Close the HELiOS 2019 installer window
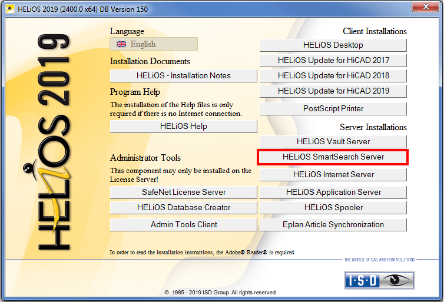The width and height of the screenshot is (444, 302). (425, 6)
